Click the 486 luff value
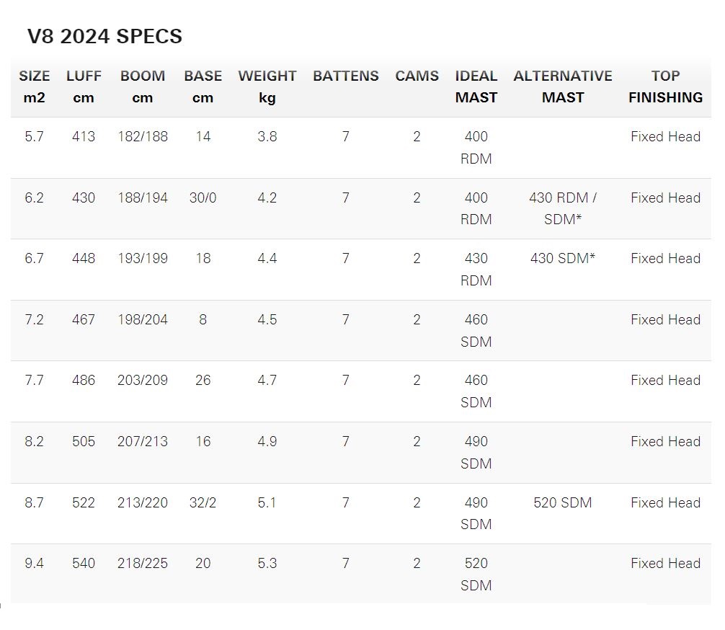Image resolution: width=725 pixels, height=630 pixels. (x=84, y=380)
